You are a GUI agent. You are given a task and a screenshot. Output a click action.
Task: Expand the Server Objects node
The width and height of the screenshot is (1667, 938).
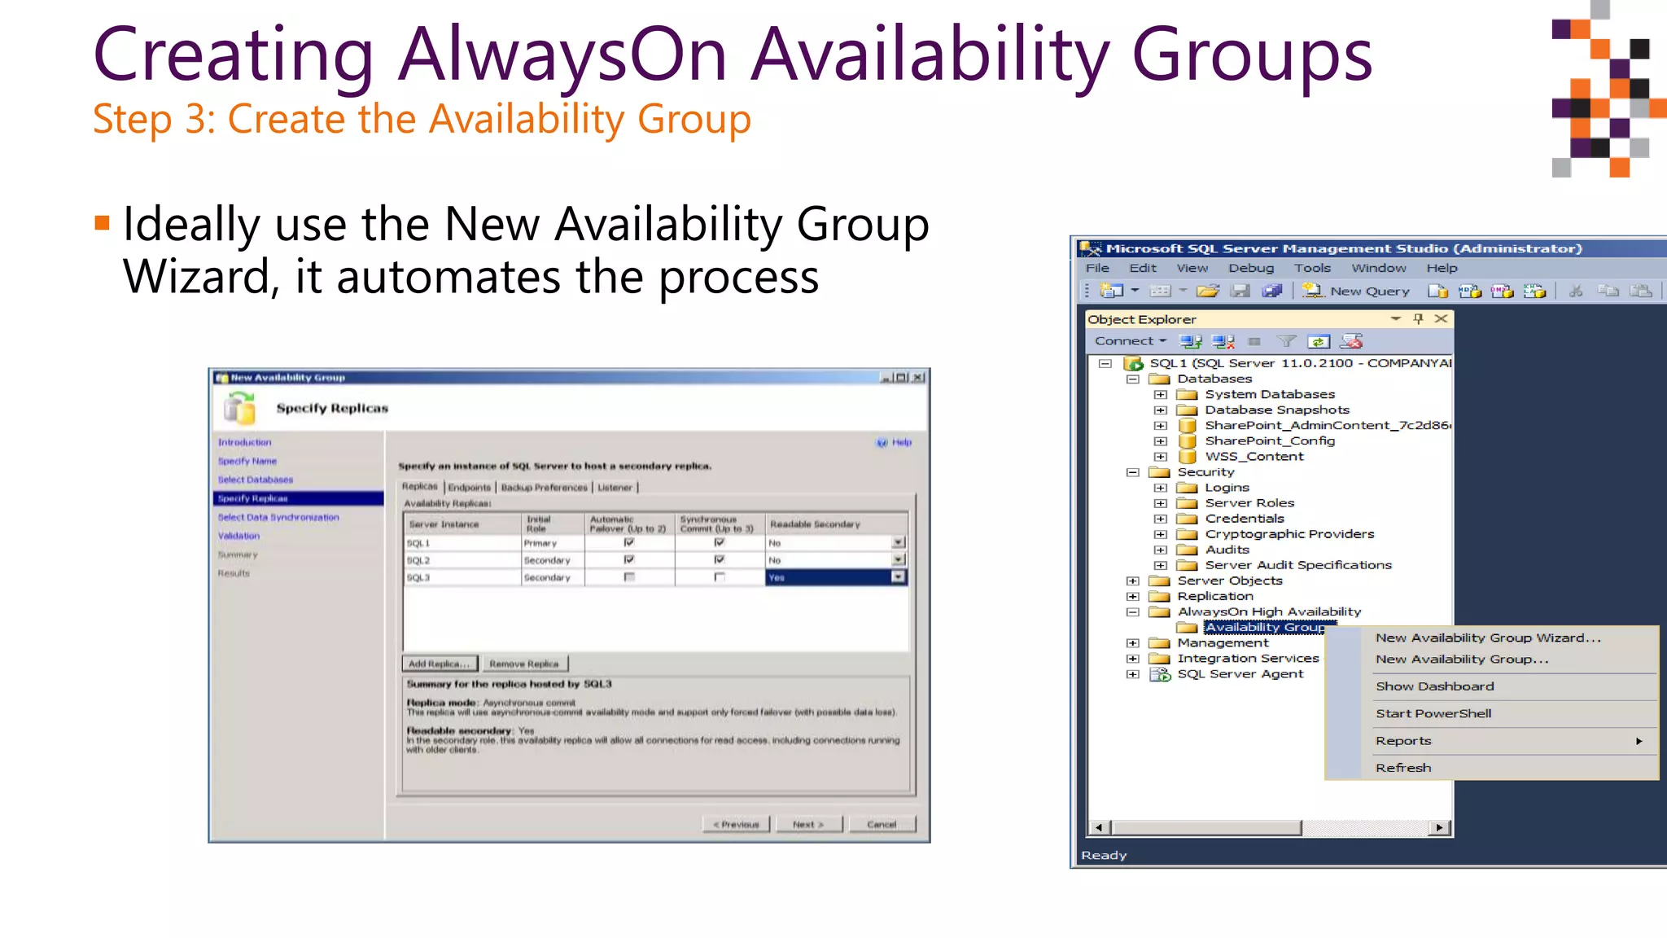click(1132, 581)
